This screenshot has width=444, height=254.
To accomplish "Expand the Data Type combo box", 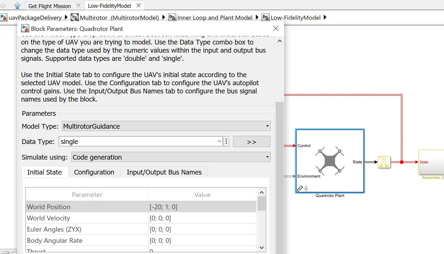I will pos(219,142).
